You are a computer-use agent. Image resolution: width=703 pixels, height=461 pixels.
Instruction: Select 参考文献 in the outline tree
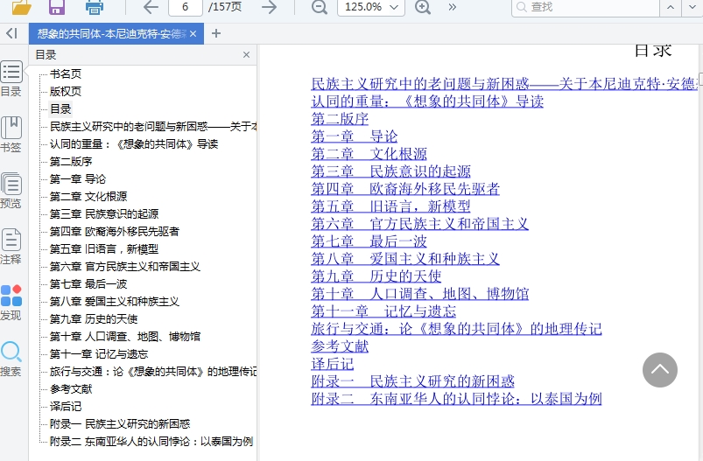(71, 388)
